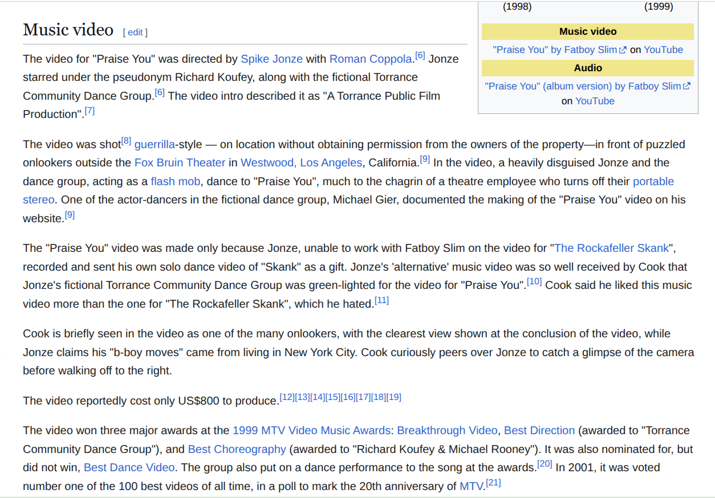The height and width of the screenshot is (498, 715).
Task: Follow the guerrilla link
Action: click(x=155, y=145)
